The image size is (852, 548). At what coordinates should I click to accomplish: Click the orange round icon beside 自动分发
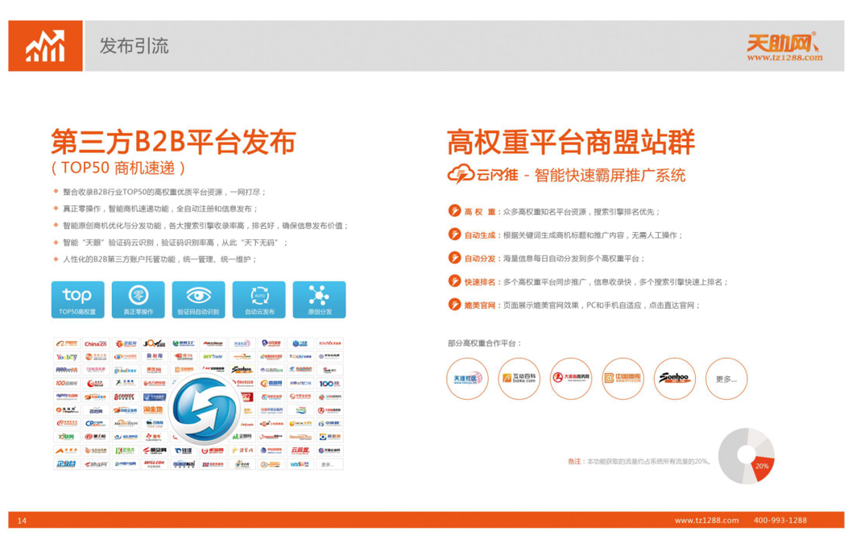click(x=454, y=258)
